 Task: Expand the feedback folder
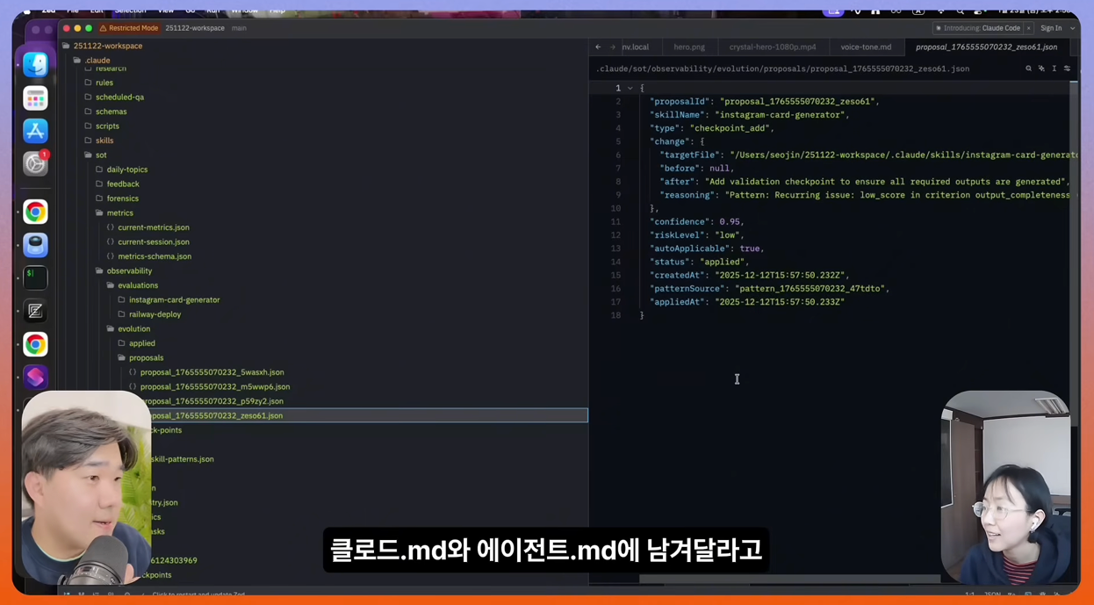tap(122, 184)
